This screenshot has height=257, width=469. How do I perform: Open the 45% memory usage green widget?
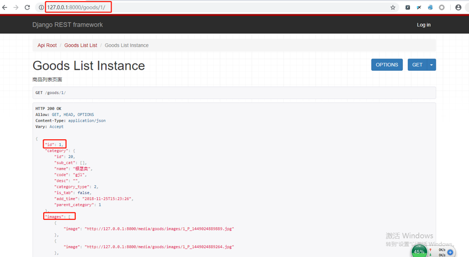(419, 251)
